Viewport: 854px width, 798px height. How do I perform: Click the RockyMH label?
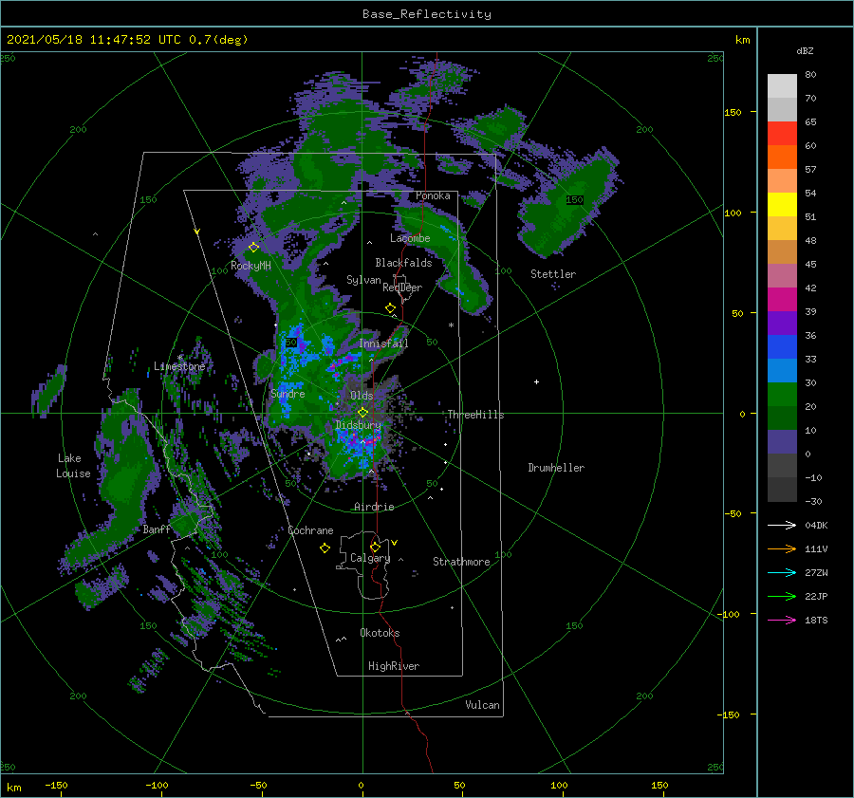[x=251, y=266]
